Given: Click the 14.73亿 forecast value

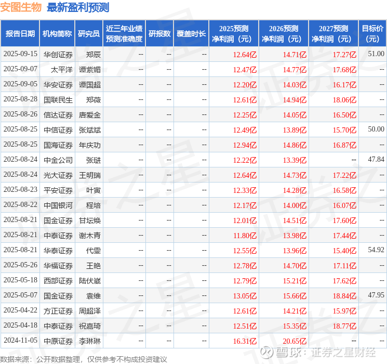Looking at the screenshot, I should pos(295,175).
